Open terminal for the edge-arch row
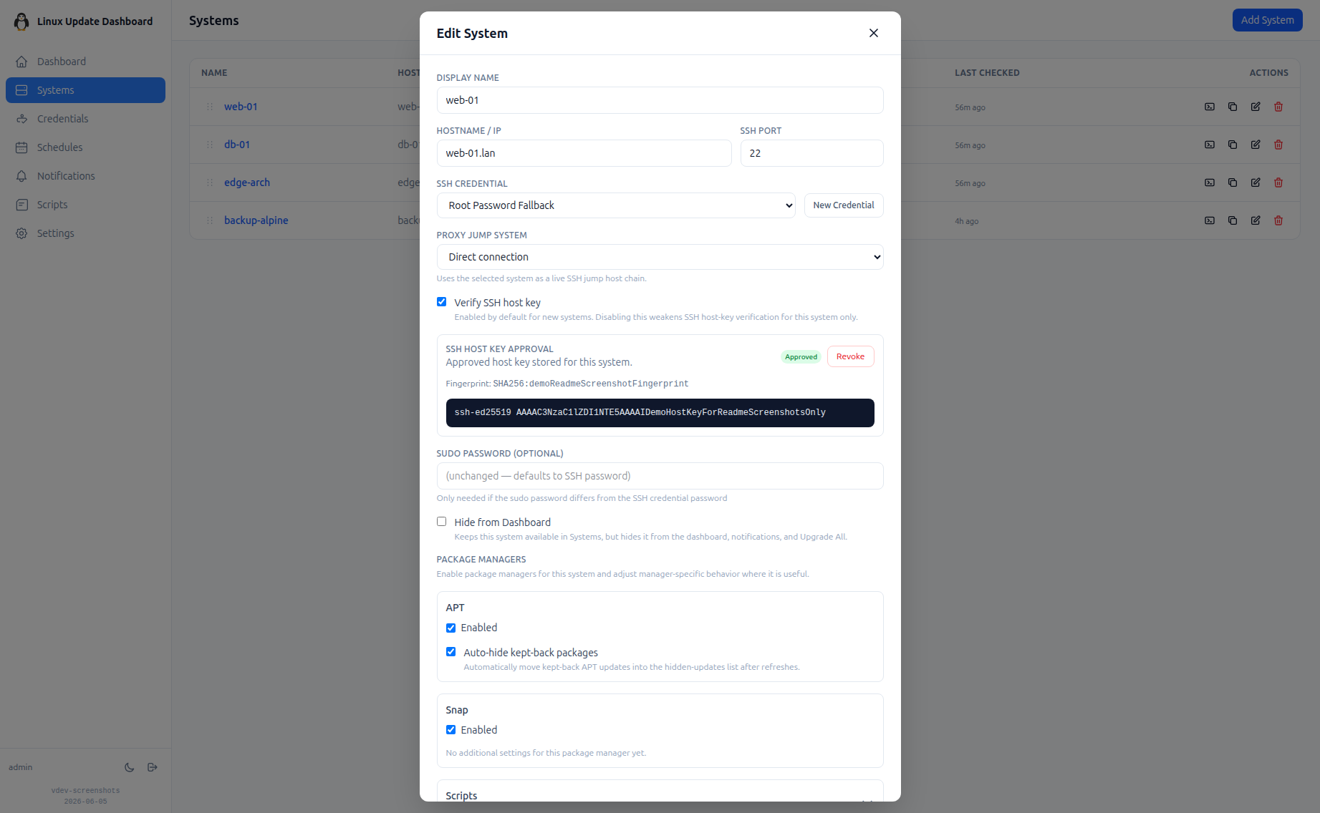Viewport: 1320px width, 813px height. pyautogui.click(x=1210, y=182)
